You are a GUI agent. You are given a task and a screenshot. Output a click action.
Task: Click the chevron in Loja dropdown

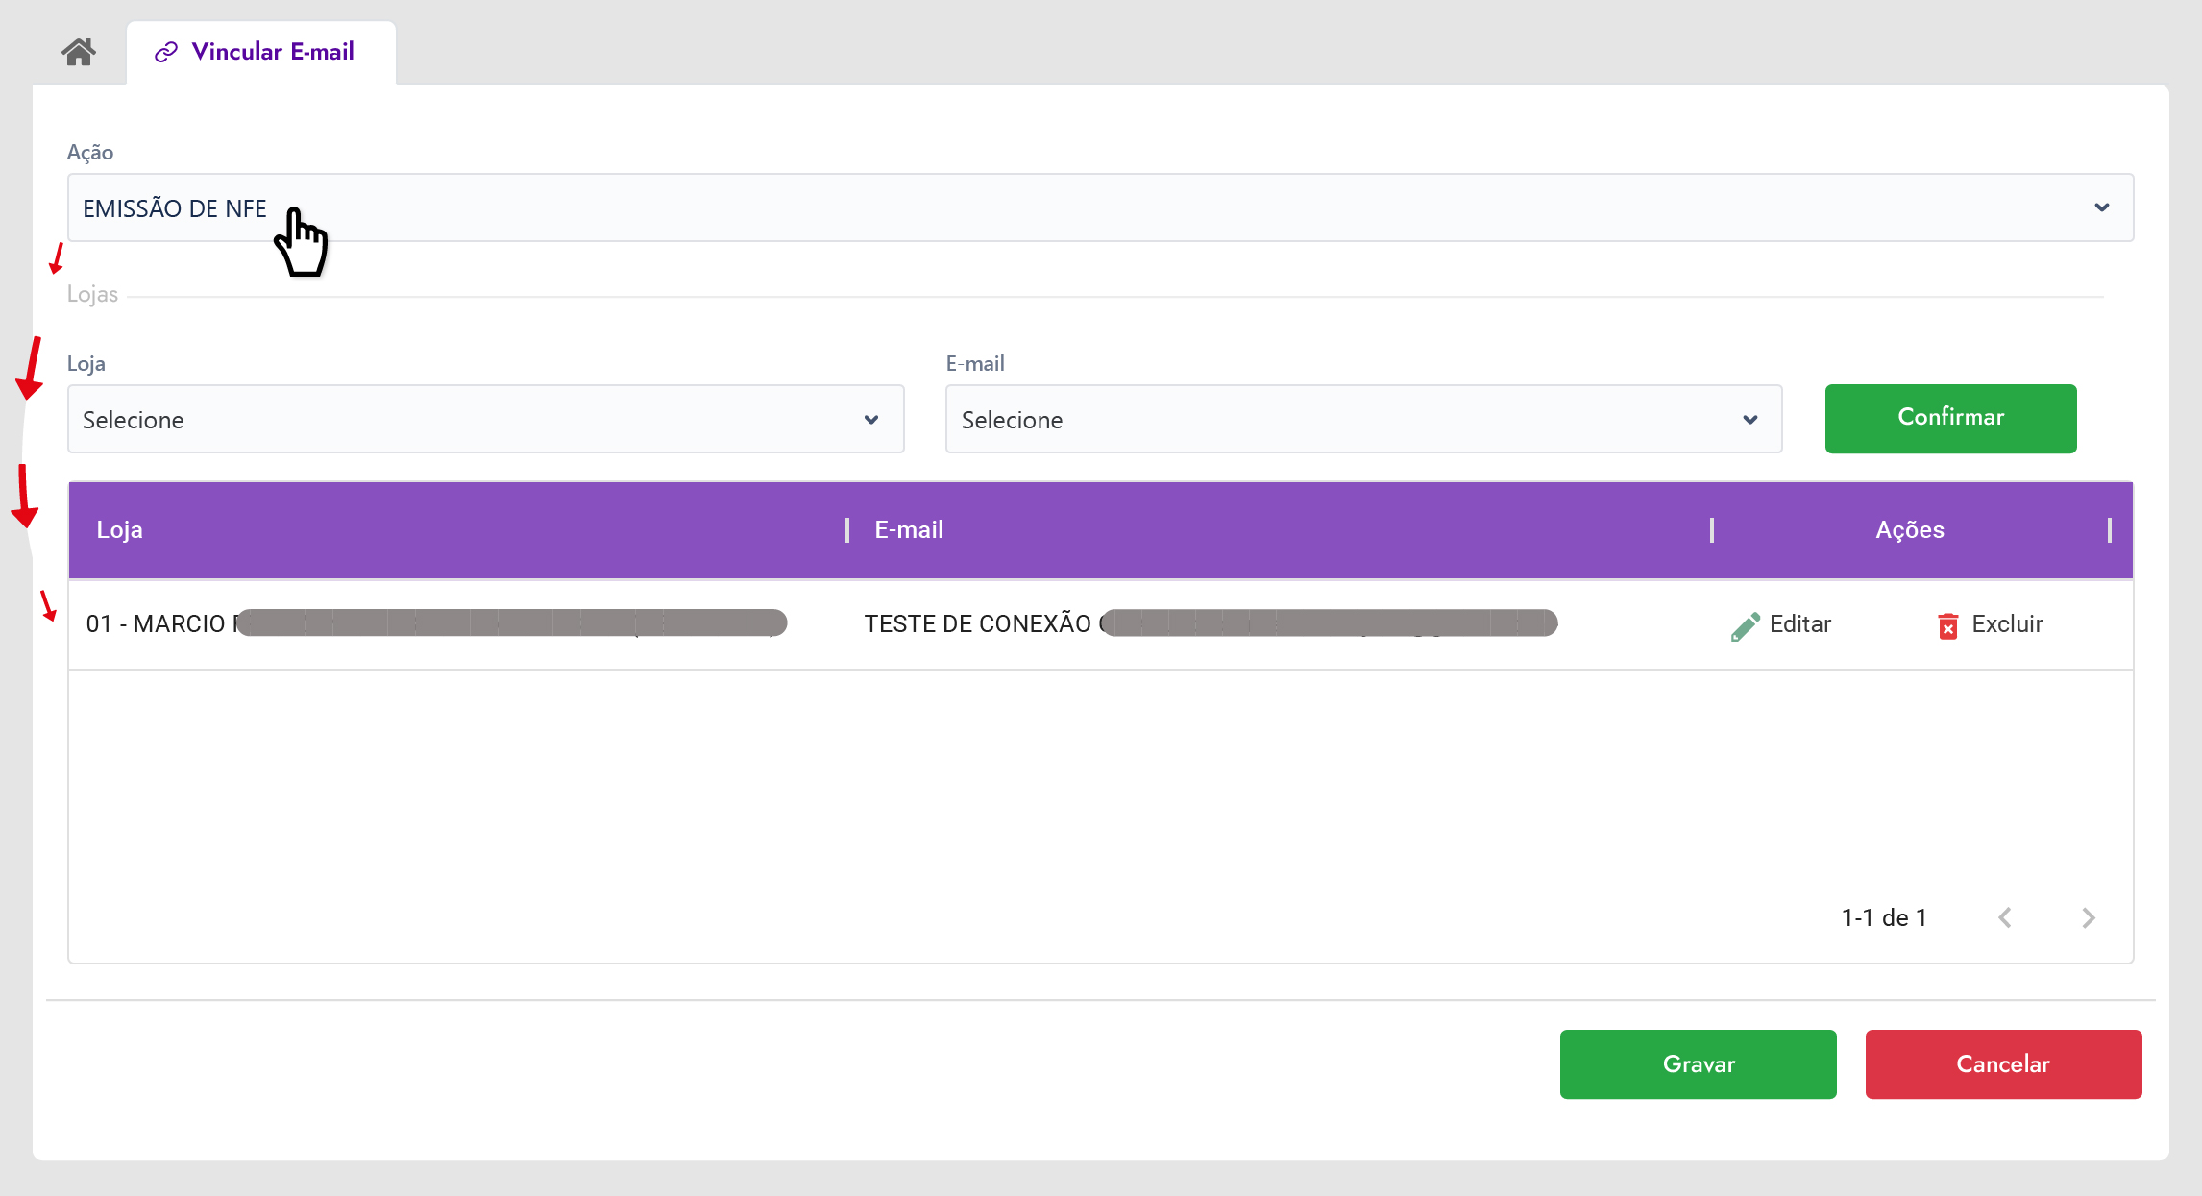870,420
